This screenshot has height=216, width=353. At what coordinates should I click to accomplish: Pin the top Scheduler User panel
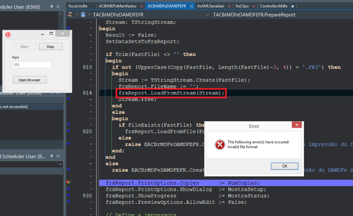coord(52,7)
